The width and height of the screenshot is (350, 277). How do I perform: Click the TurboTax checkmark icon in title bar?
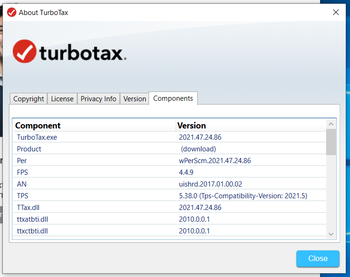point(12,12)
